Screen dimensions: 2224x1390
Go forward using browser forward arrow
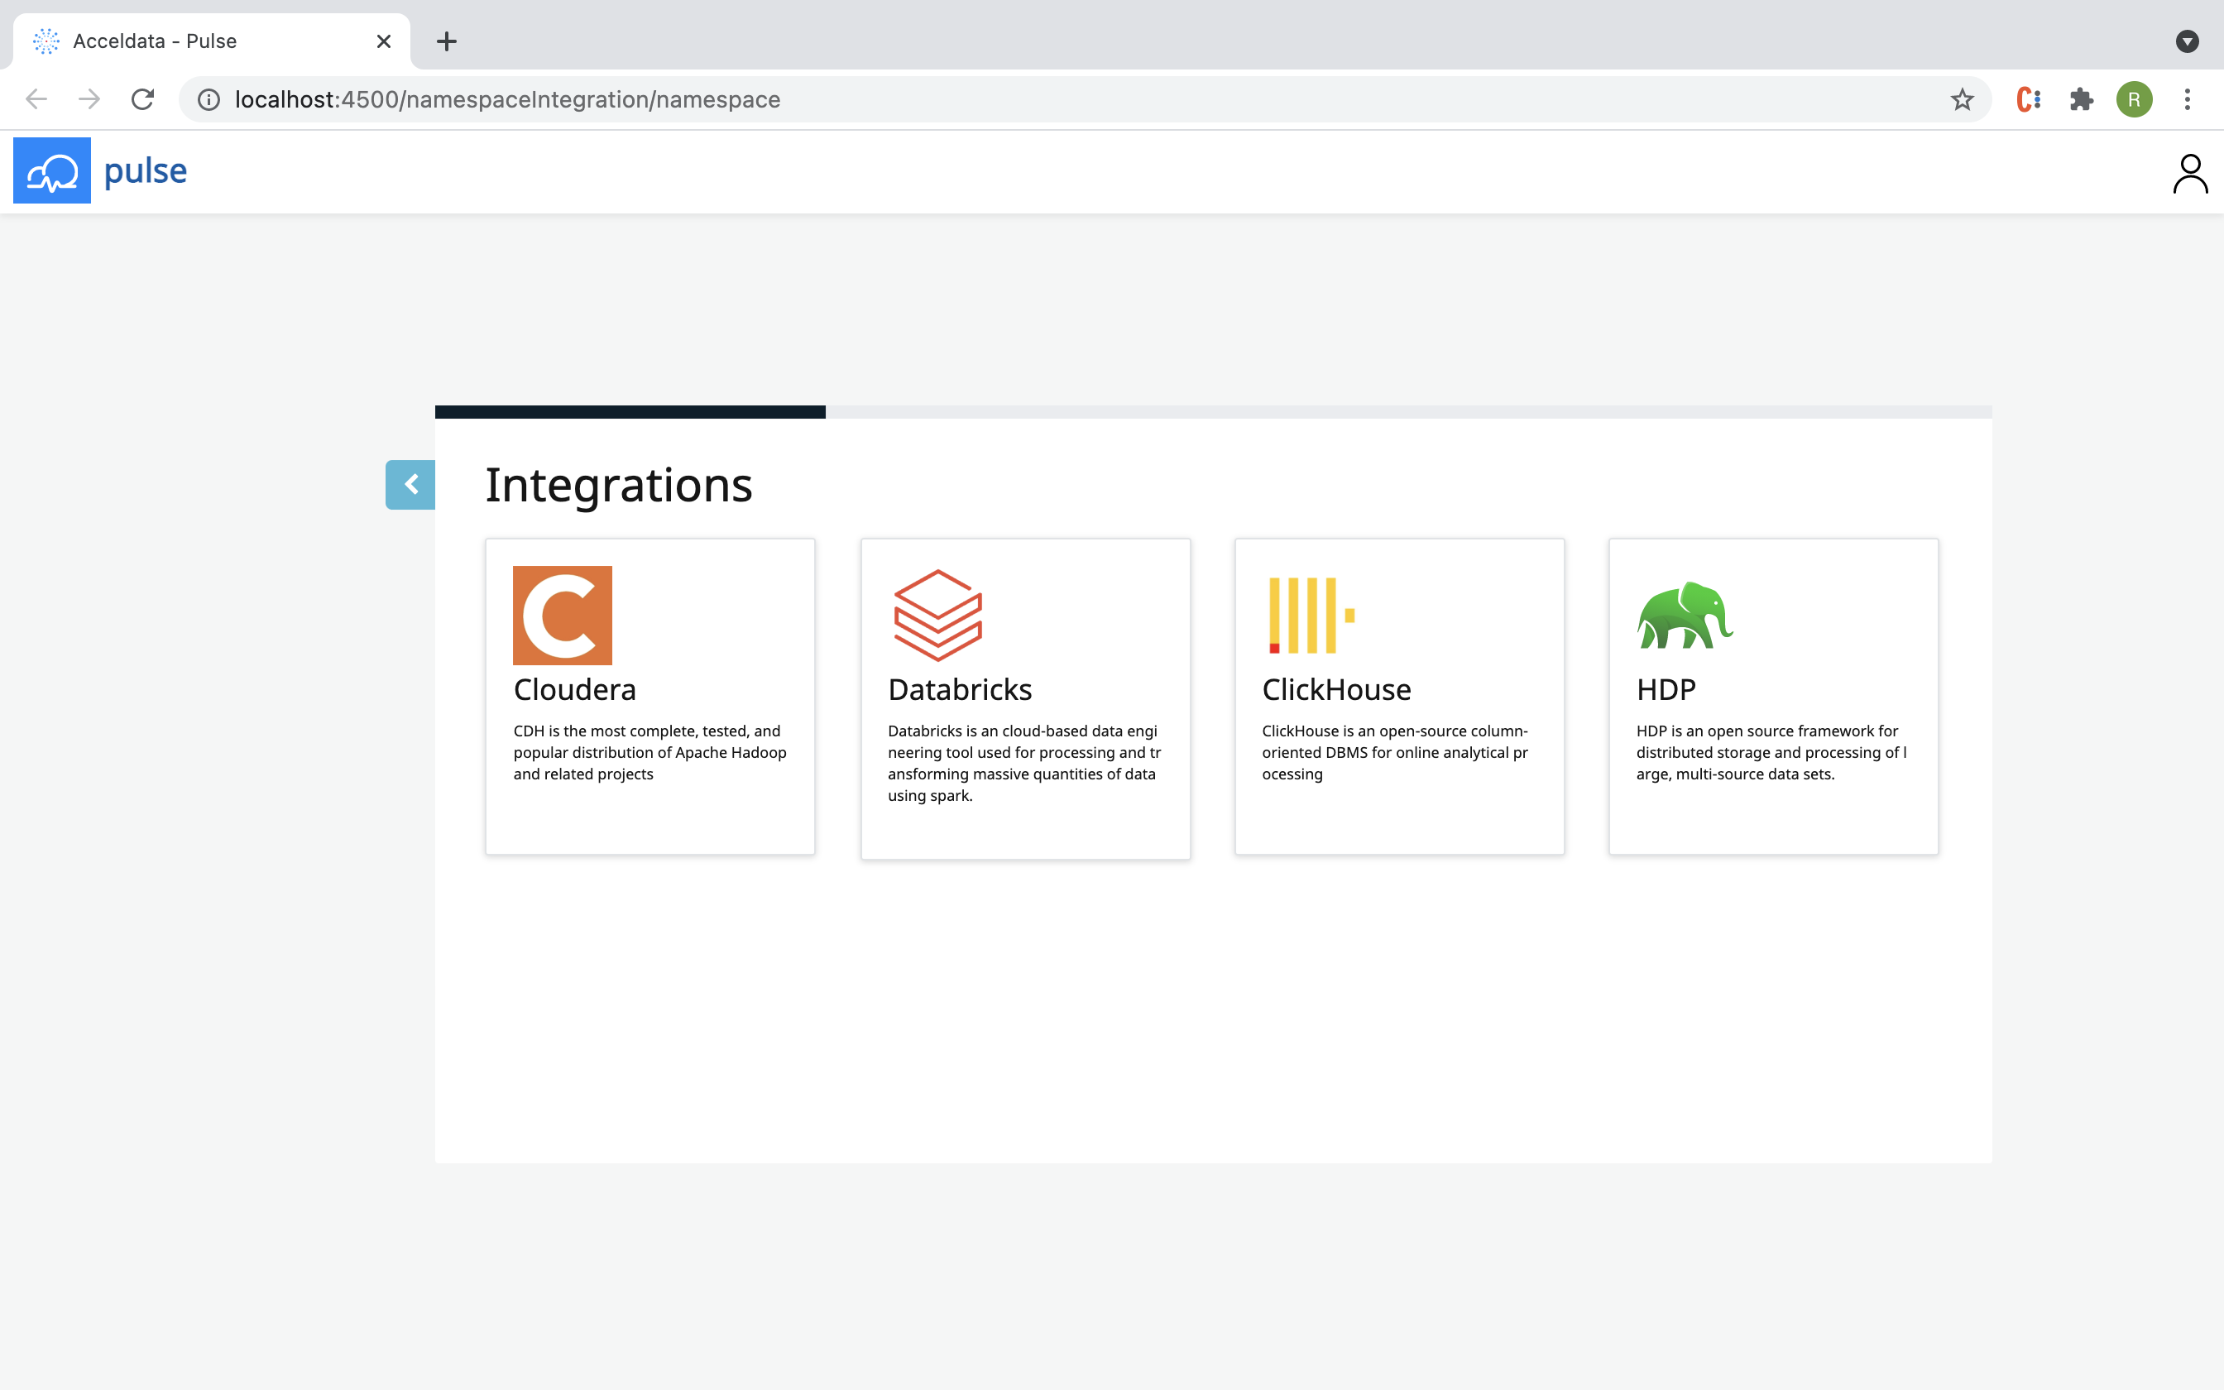tap(89, 99)
